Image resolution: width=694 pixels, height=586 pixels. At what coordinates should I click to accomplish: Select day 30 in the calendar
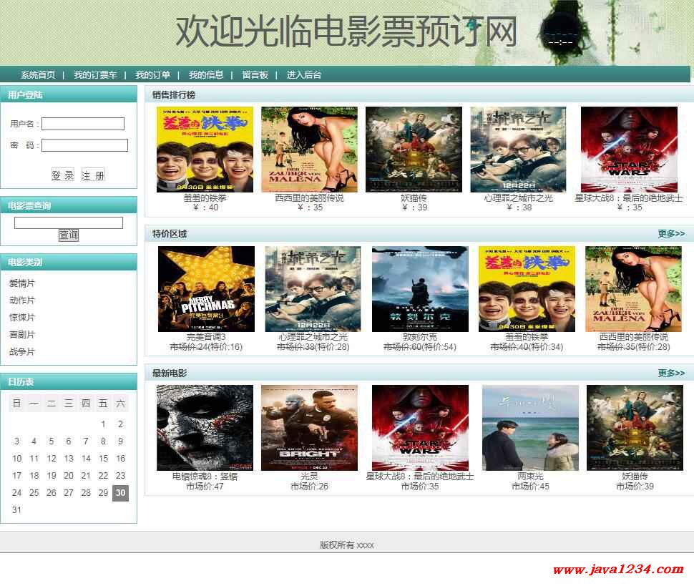(x=120, y=493)
